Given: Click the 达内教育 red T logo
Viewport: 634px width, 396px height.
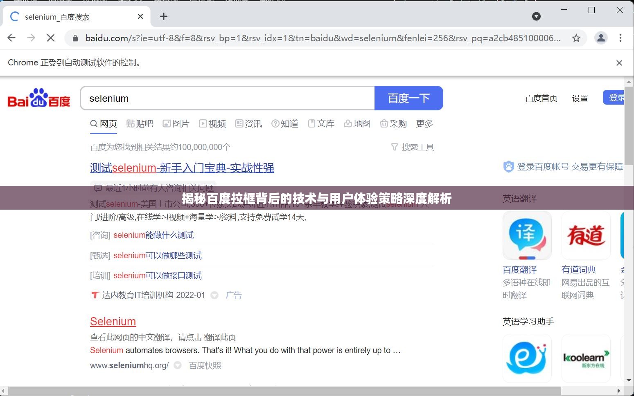Looking at the screenshot, I should (95, 295).
